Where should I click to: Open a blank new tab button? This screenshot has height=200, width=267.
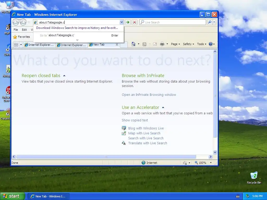click(124, 45)
